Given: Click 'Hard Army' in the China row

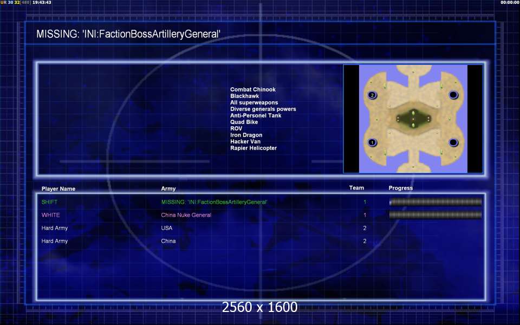Looking at the screenshot, I should click(x=54, y=241).
